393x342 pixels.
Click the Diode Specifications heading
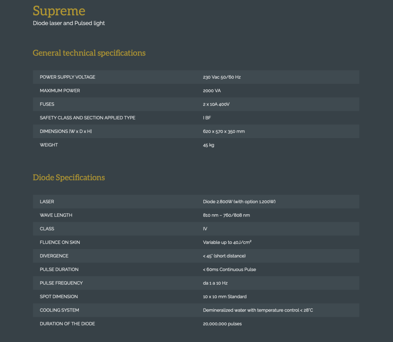point(69,177)
